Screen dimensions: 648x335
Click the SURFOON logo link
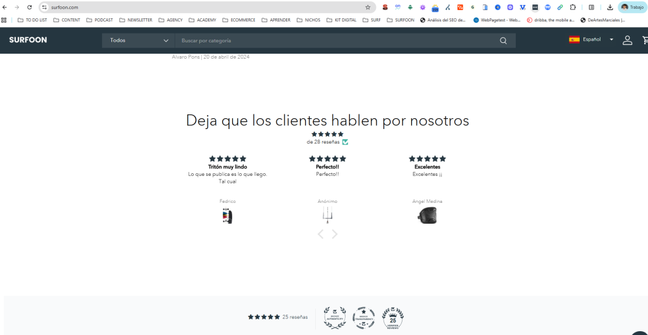tap(28, 40)
